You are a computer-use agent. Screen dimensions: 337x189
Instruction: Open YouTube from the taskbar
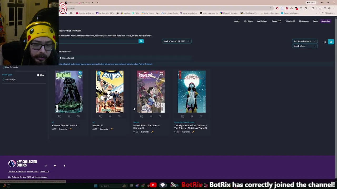click(x=153, y=185)
